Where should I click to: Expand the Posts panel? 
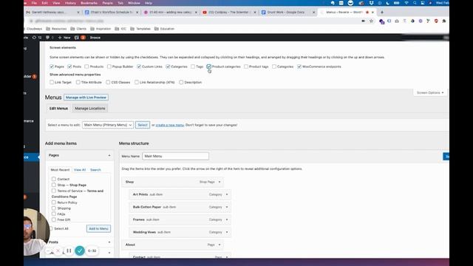coord(109,242)
